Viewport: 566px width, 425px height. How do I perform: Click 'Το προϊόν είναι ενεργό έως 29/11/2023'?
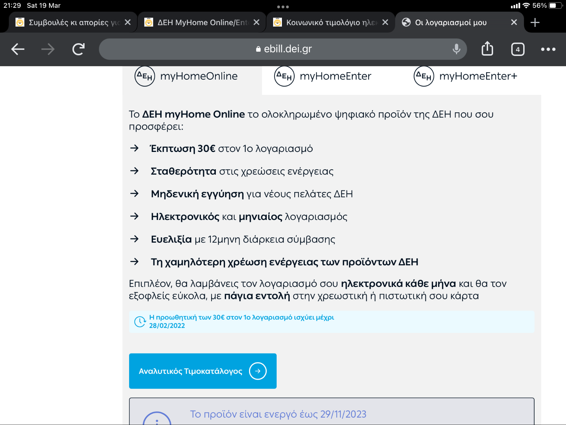(278, 414)
